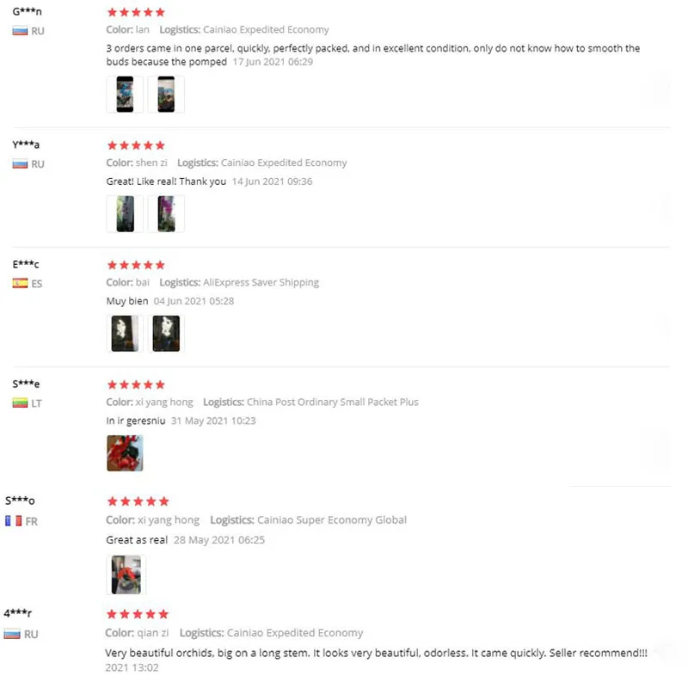Click the five-star rating of G***n's review
Image resolution: width=688 pixels, height=688 pixels.
pyautogui.click(x=136, y=13)
